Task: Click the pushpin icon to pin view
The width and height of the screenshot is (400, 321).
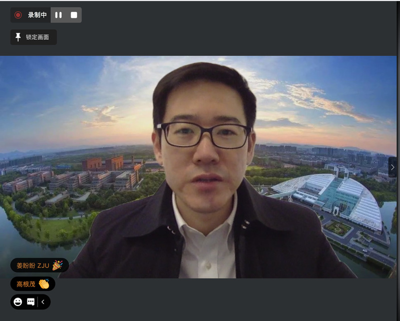Action: pos(19,37)
